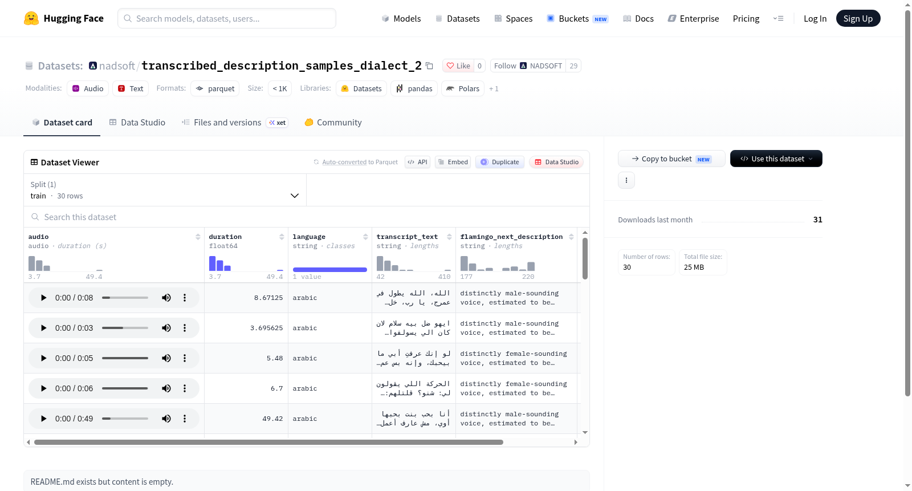
Task: Mute the 0:08 audio sample
Action: (x=166, y=298)
